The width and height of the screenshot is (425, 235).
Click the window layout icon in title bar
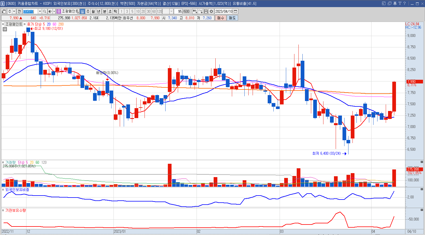point(384,3)
